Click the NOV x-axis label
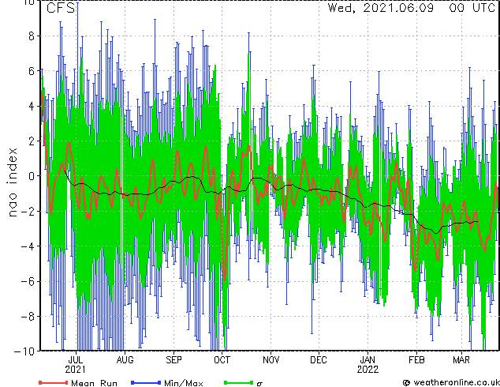Screen dimensions: 500x387 [271, 360]
